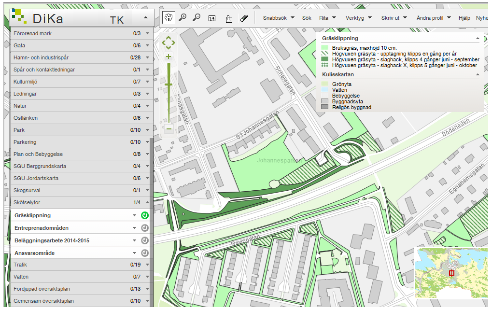
Task: Click the Söderleden road label
Action: 456,127
